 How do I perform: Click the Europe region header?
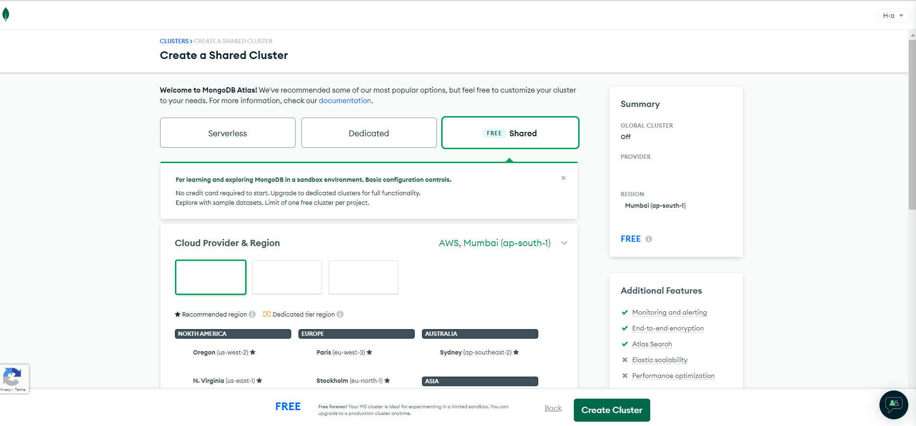pos(357,334)
